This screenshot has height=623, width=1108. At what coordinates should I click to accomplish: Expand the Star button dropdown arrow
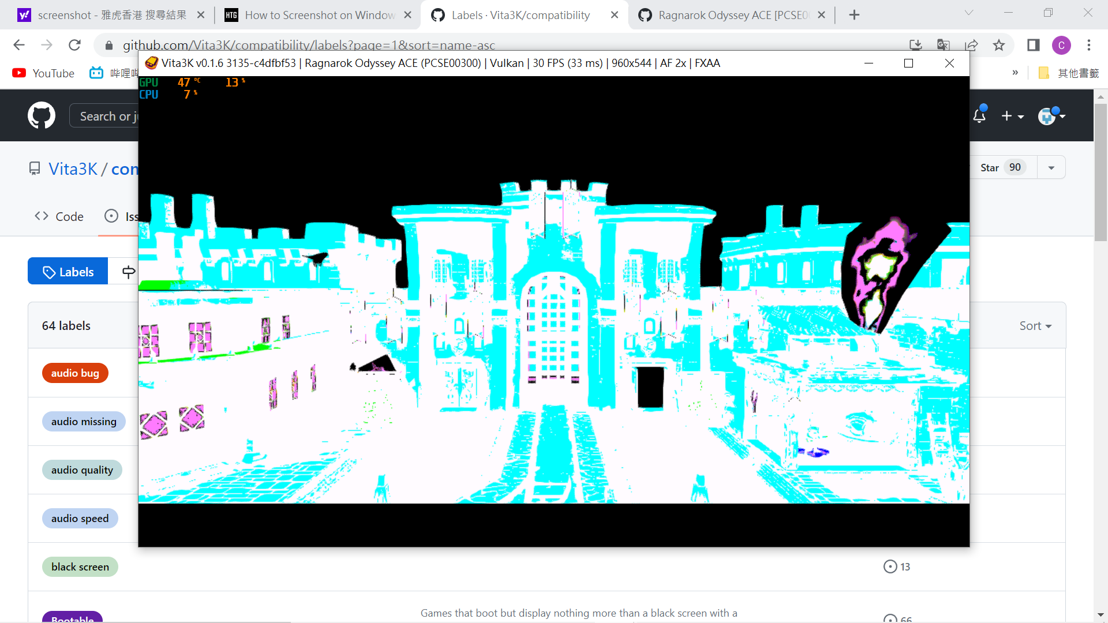coord(1051,167)
